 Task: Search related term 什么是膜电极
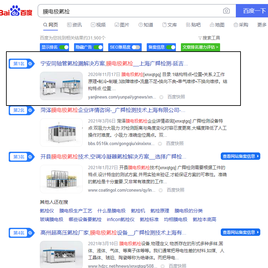(112, 211)
